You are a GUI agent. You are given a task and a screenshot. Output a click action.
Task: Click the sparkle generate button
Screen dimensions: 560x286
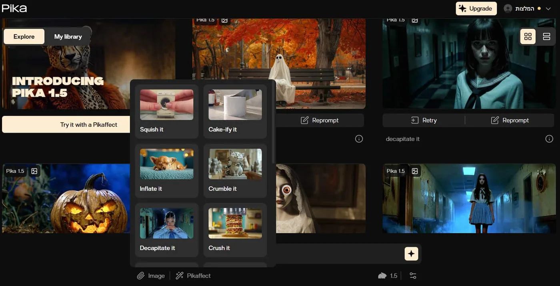pos(411,254)
